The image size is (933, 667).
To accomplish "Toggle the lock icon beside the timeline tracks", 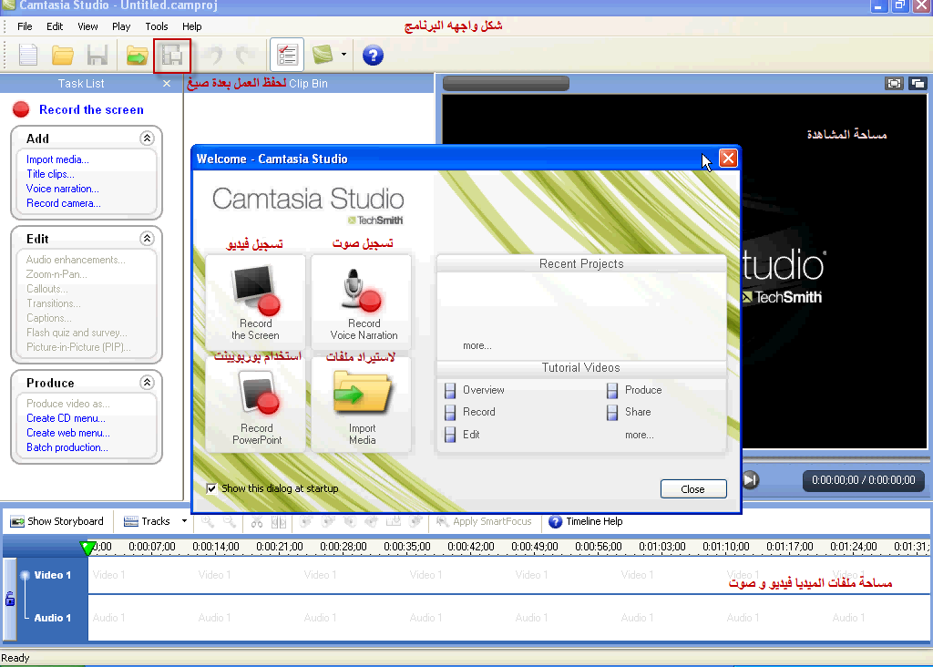I will tap(10, 598).
